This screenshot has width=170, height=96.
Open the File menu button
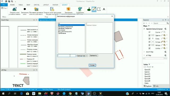tap(5, 8)
